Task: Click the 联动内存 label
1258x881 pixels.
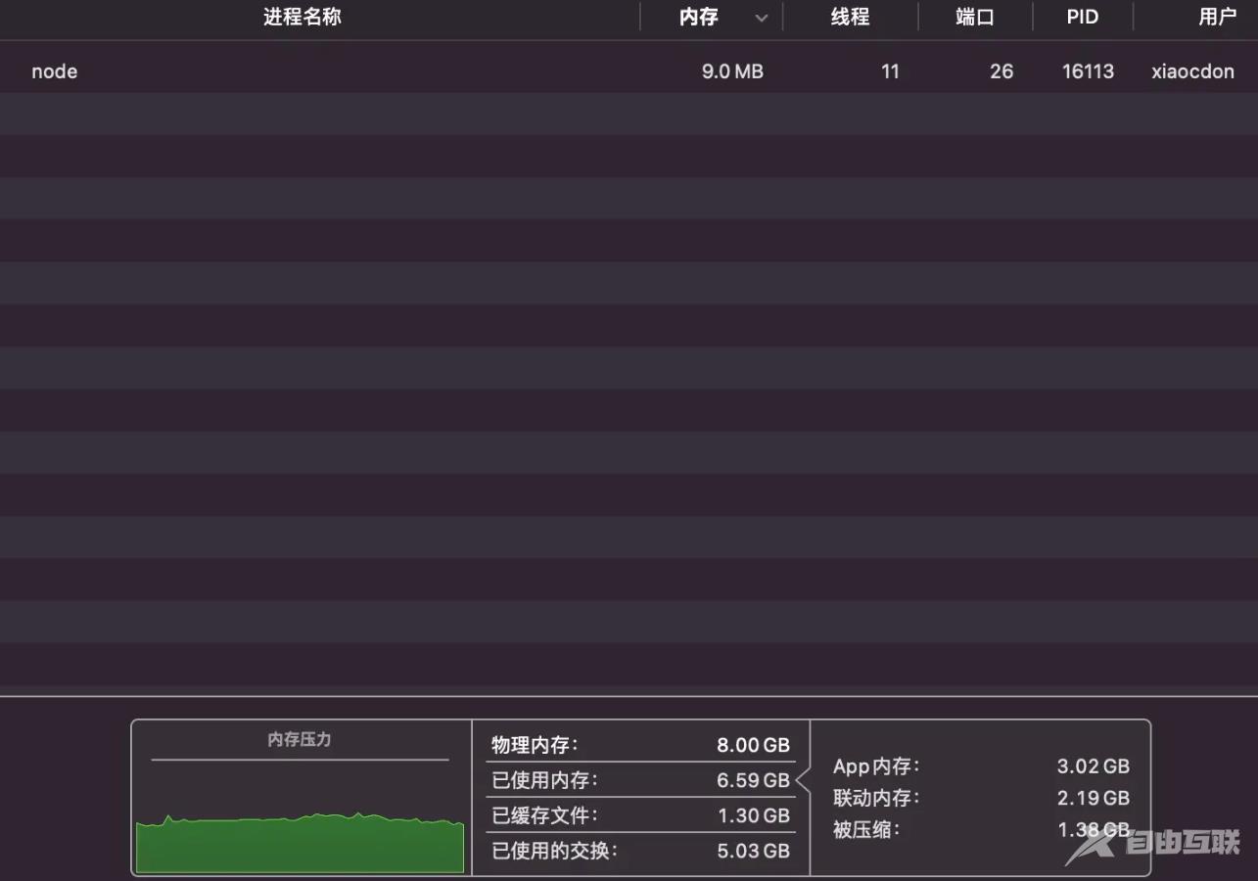Action: (876, 798)
